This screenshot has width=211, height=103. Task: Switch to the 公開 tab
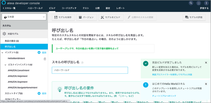point(97,8)
